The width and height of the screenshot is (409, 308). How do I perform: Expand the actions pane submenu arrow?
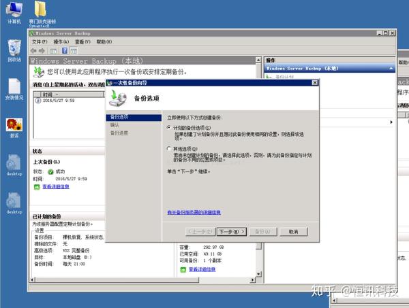tap(391, 122)
